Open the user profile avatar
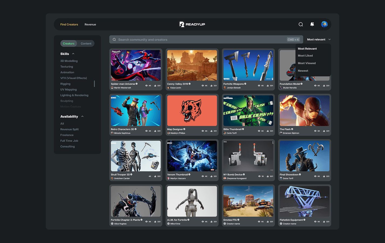The image size is (385, 243). 324,24
